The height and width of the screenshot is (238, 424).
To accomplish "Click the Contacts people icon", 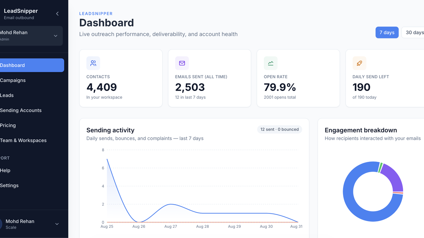I will click(93, 63).
